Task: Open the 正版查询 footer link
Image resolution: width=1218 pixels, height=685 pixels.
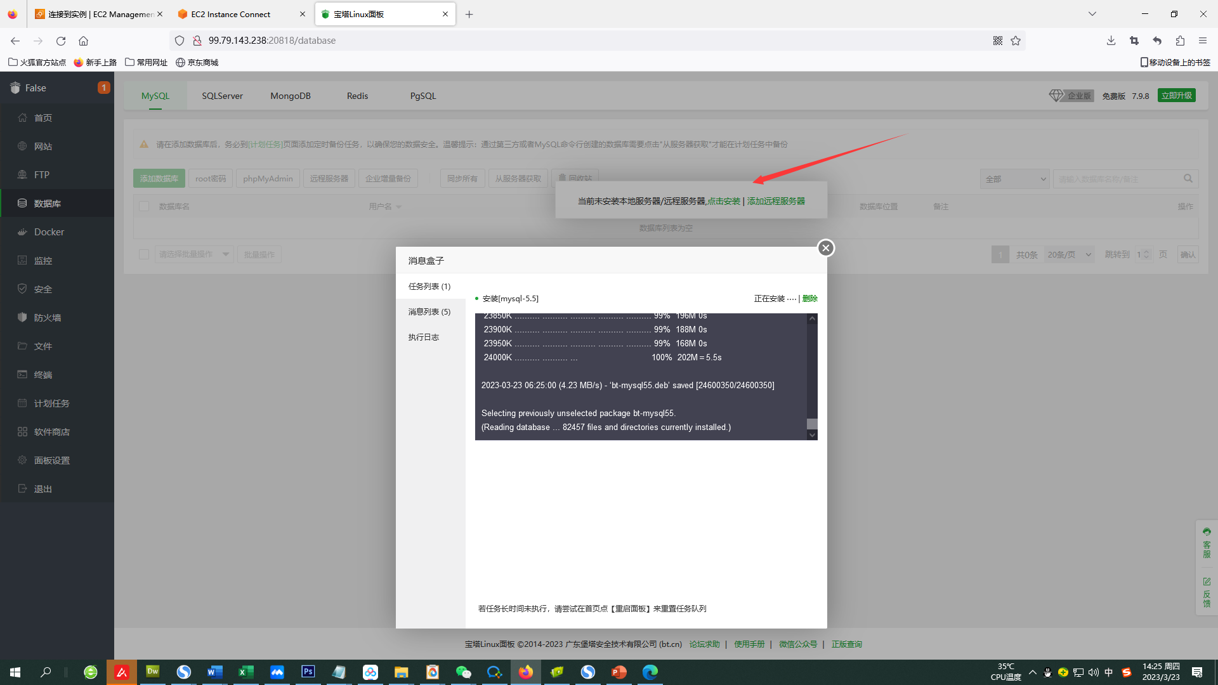Action: pyautogui.click(x=847, y=644)
